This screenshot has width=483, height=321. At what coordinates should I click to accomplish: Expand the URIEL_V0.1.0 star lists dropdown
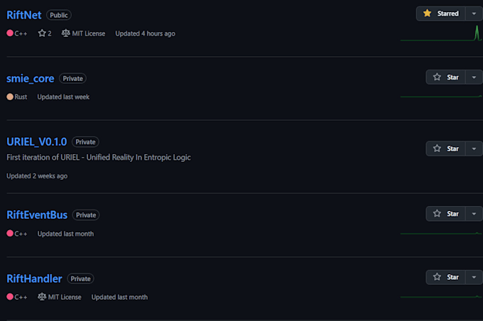474,148
